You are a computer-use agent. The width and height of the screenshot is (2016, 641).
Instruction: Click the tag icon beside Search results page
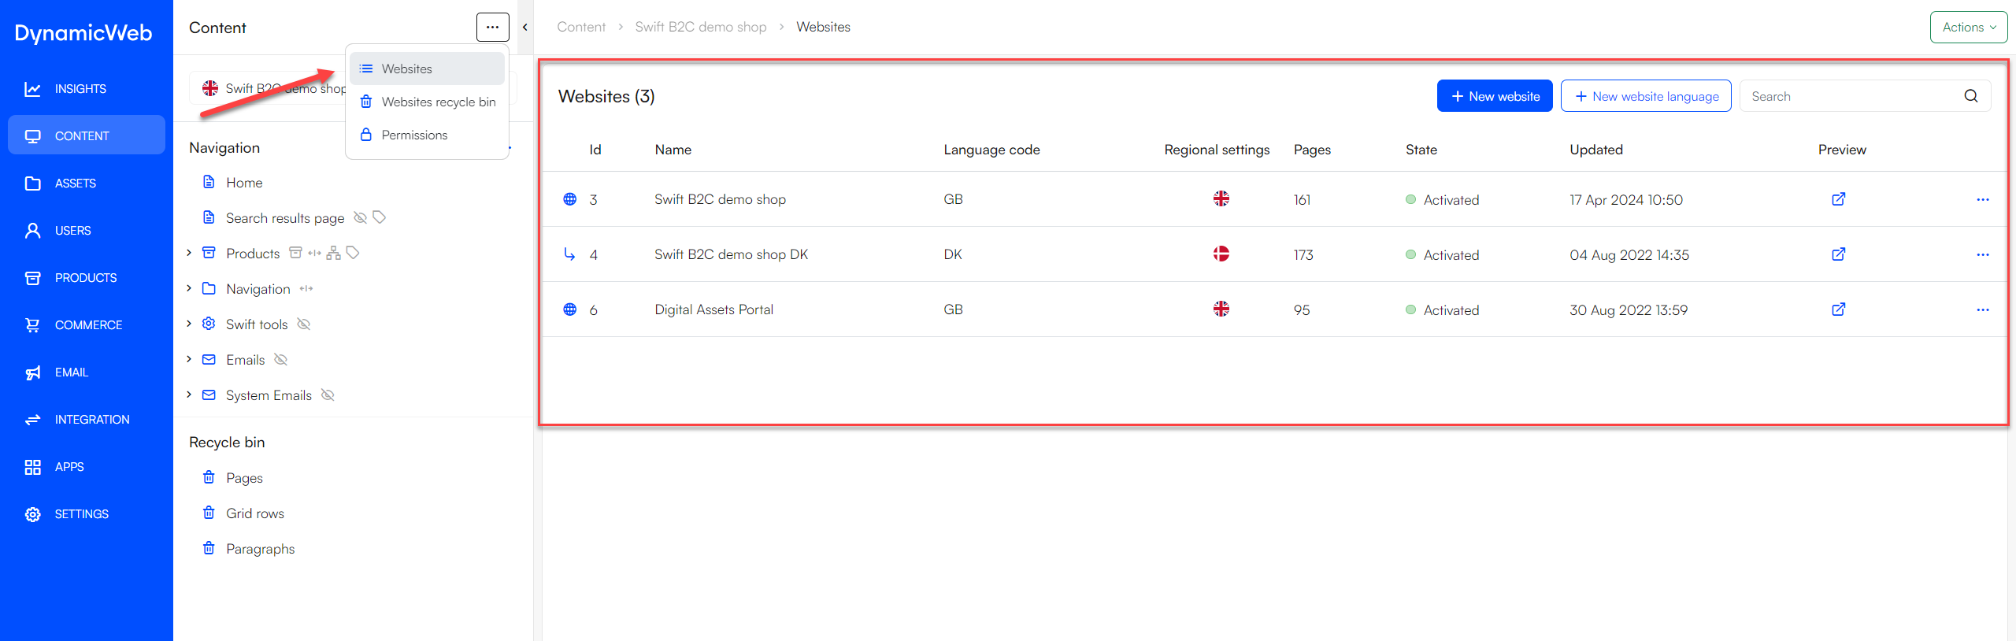(x=380, y=217)
